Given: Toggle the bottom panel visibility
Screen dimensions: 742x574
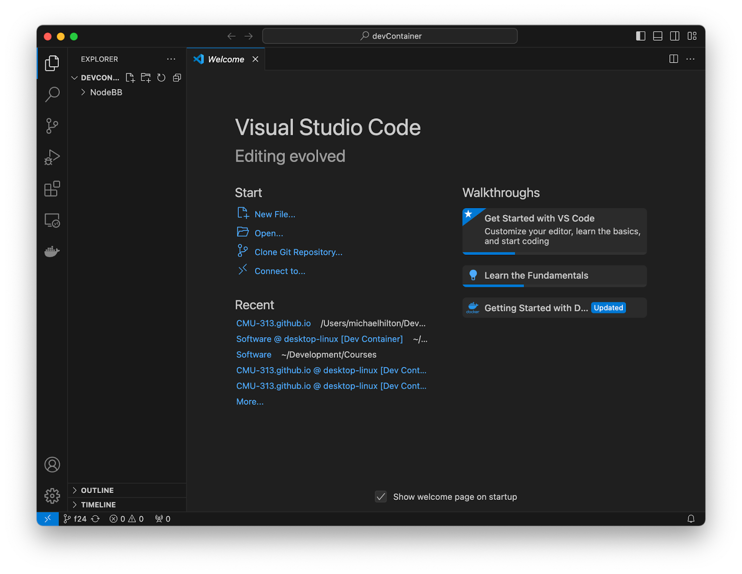Looking at the screenshot, I should pyautogui.click(x=658, y=36).
